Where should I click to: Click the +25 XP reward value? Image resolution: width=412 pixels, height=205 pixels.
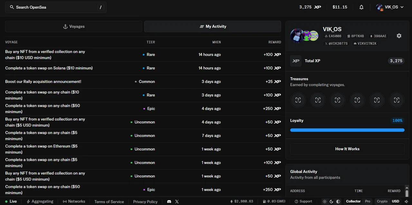point(273,82)
